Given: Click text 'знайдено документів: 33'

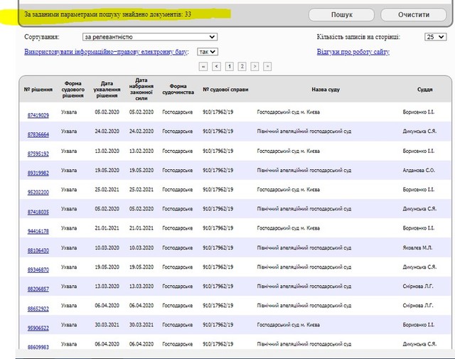Looking at the screenshot, I should (156, 14).
